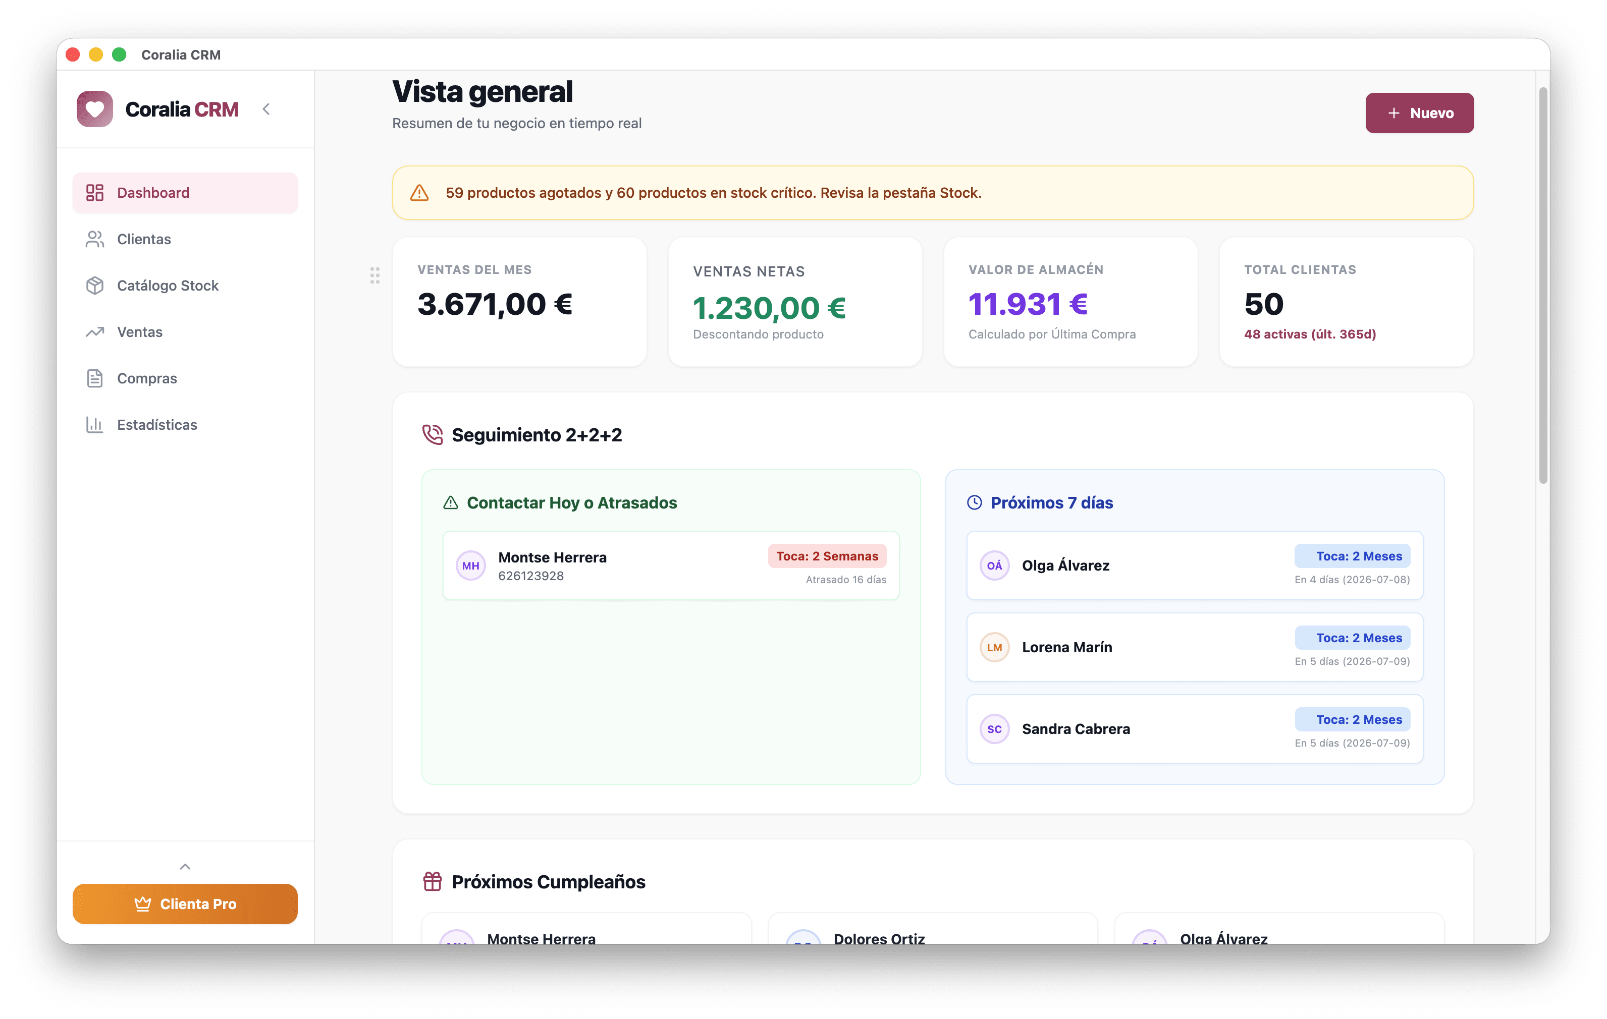
Task: Open Sandra Cabrera follow-up row
Action: 1195,729
